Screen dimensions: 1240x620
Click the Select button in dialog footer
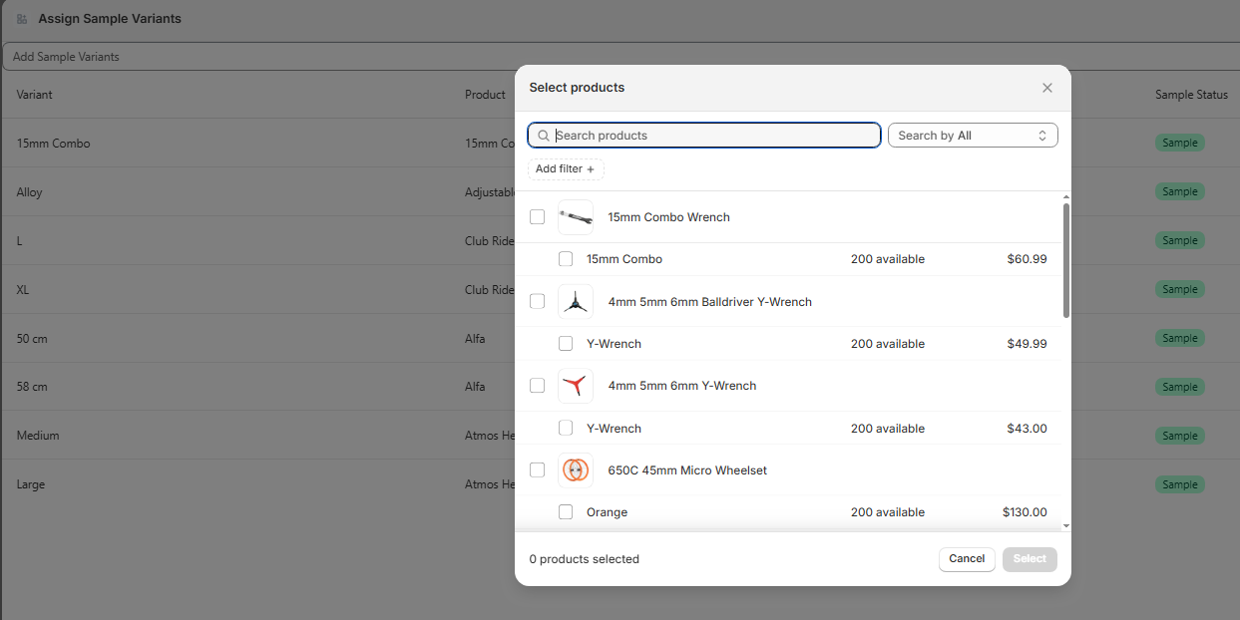pyautogui.click(x=1030, y=559)
